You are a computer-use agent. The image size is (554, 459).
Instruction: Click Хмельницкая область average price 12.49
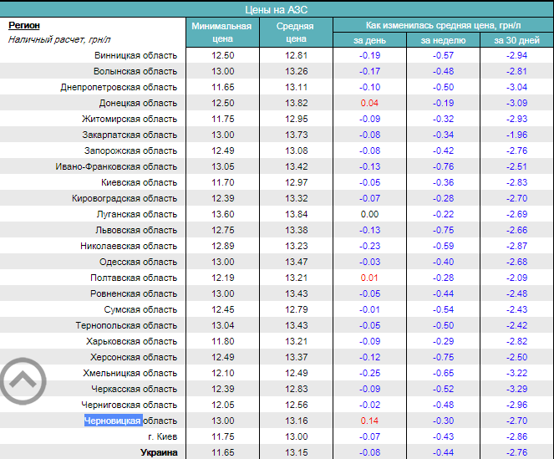295,373
